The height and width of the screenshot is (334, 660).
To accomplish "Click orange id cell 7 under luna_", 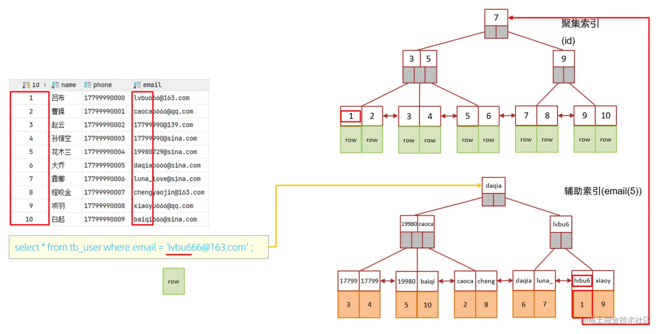I will (545, 304).
